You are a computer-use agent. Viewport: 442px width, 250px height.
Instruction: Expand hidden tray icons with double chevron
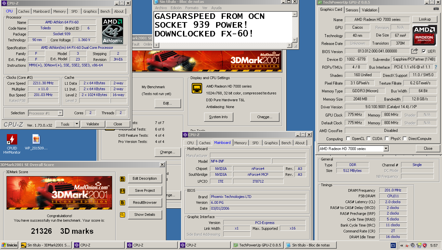[x=402, y=245]
